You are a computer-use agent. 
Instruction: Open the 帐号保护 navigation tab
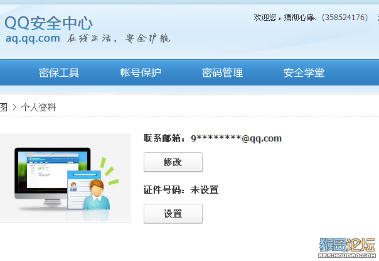click(141, 73)
